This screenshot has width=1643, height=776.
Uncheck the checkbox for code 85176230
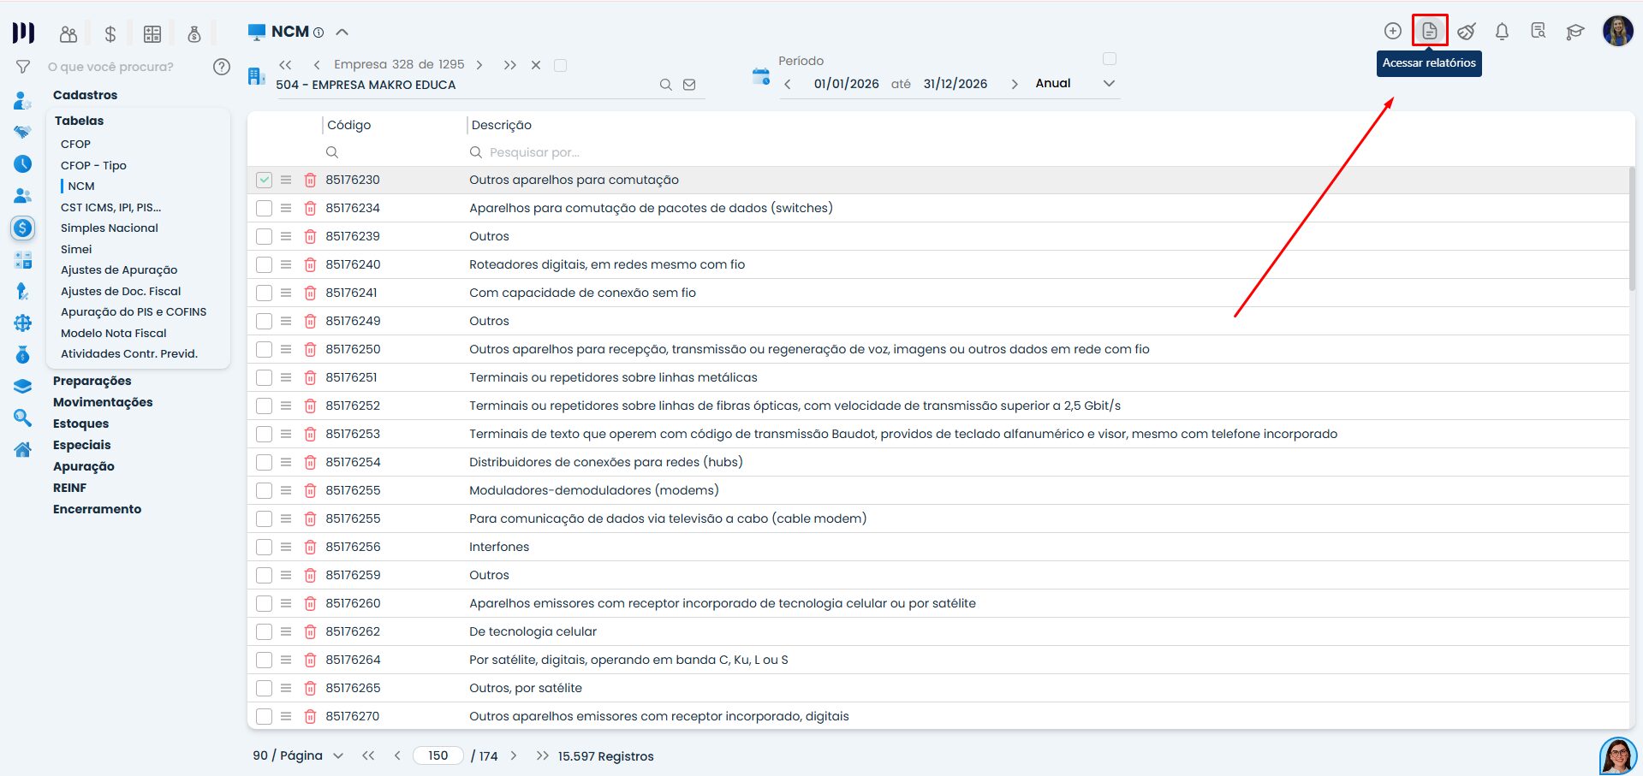click(x=264, y=180)
